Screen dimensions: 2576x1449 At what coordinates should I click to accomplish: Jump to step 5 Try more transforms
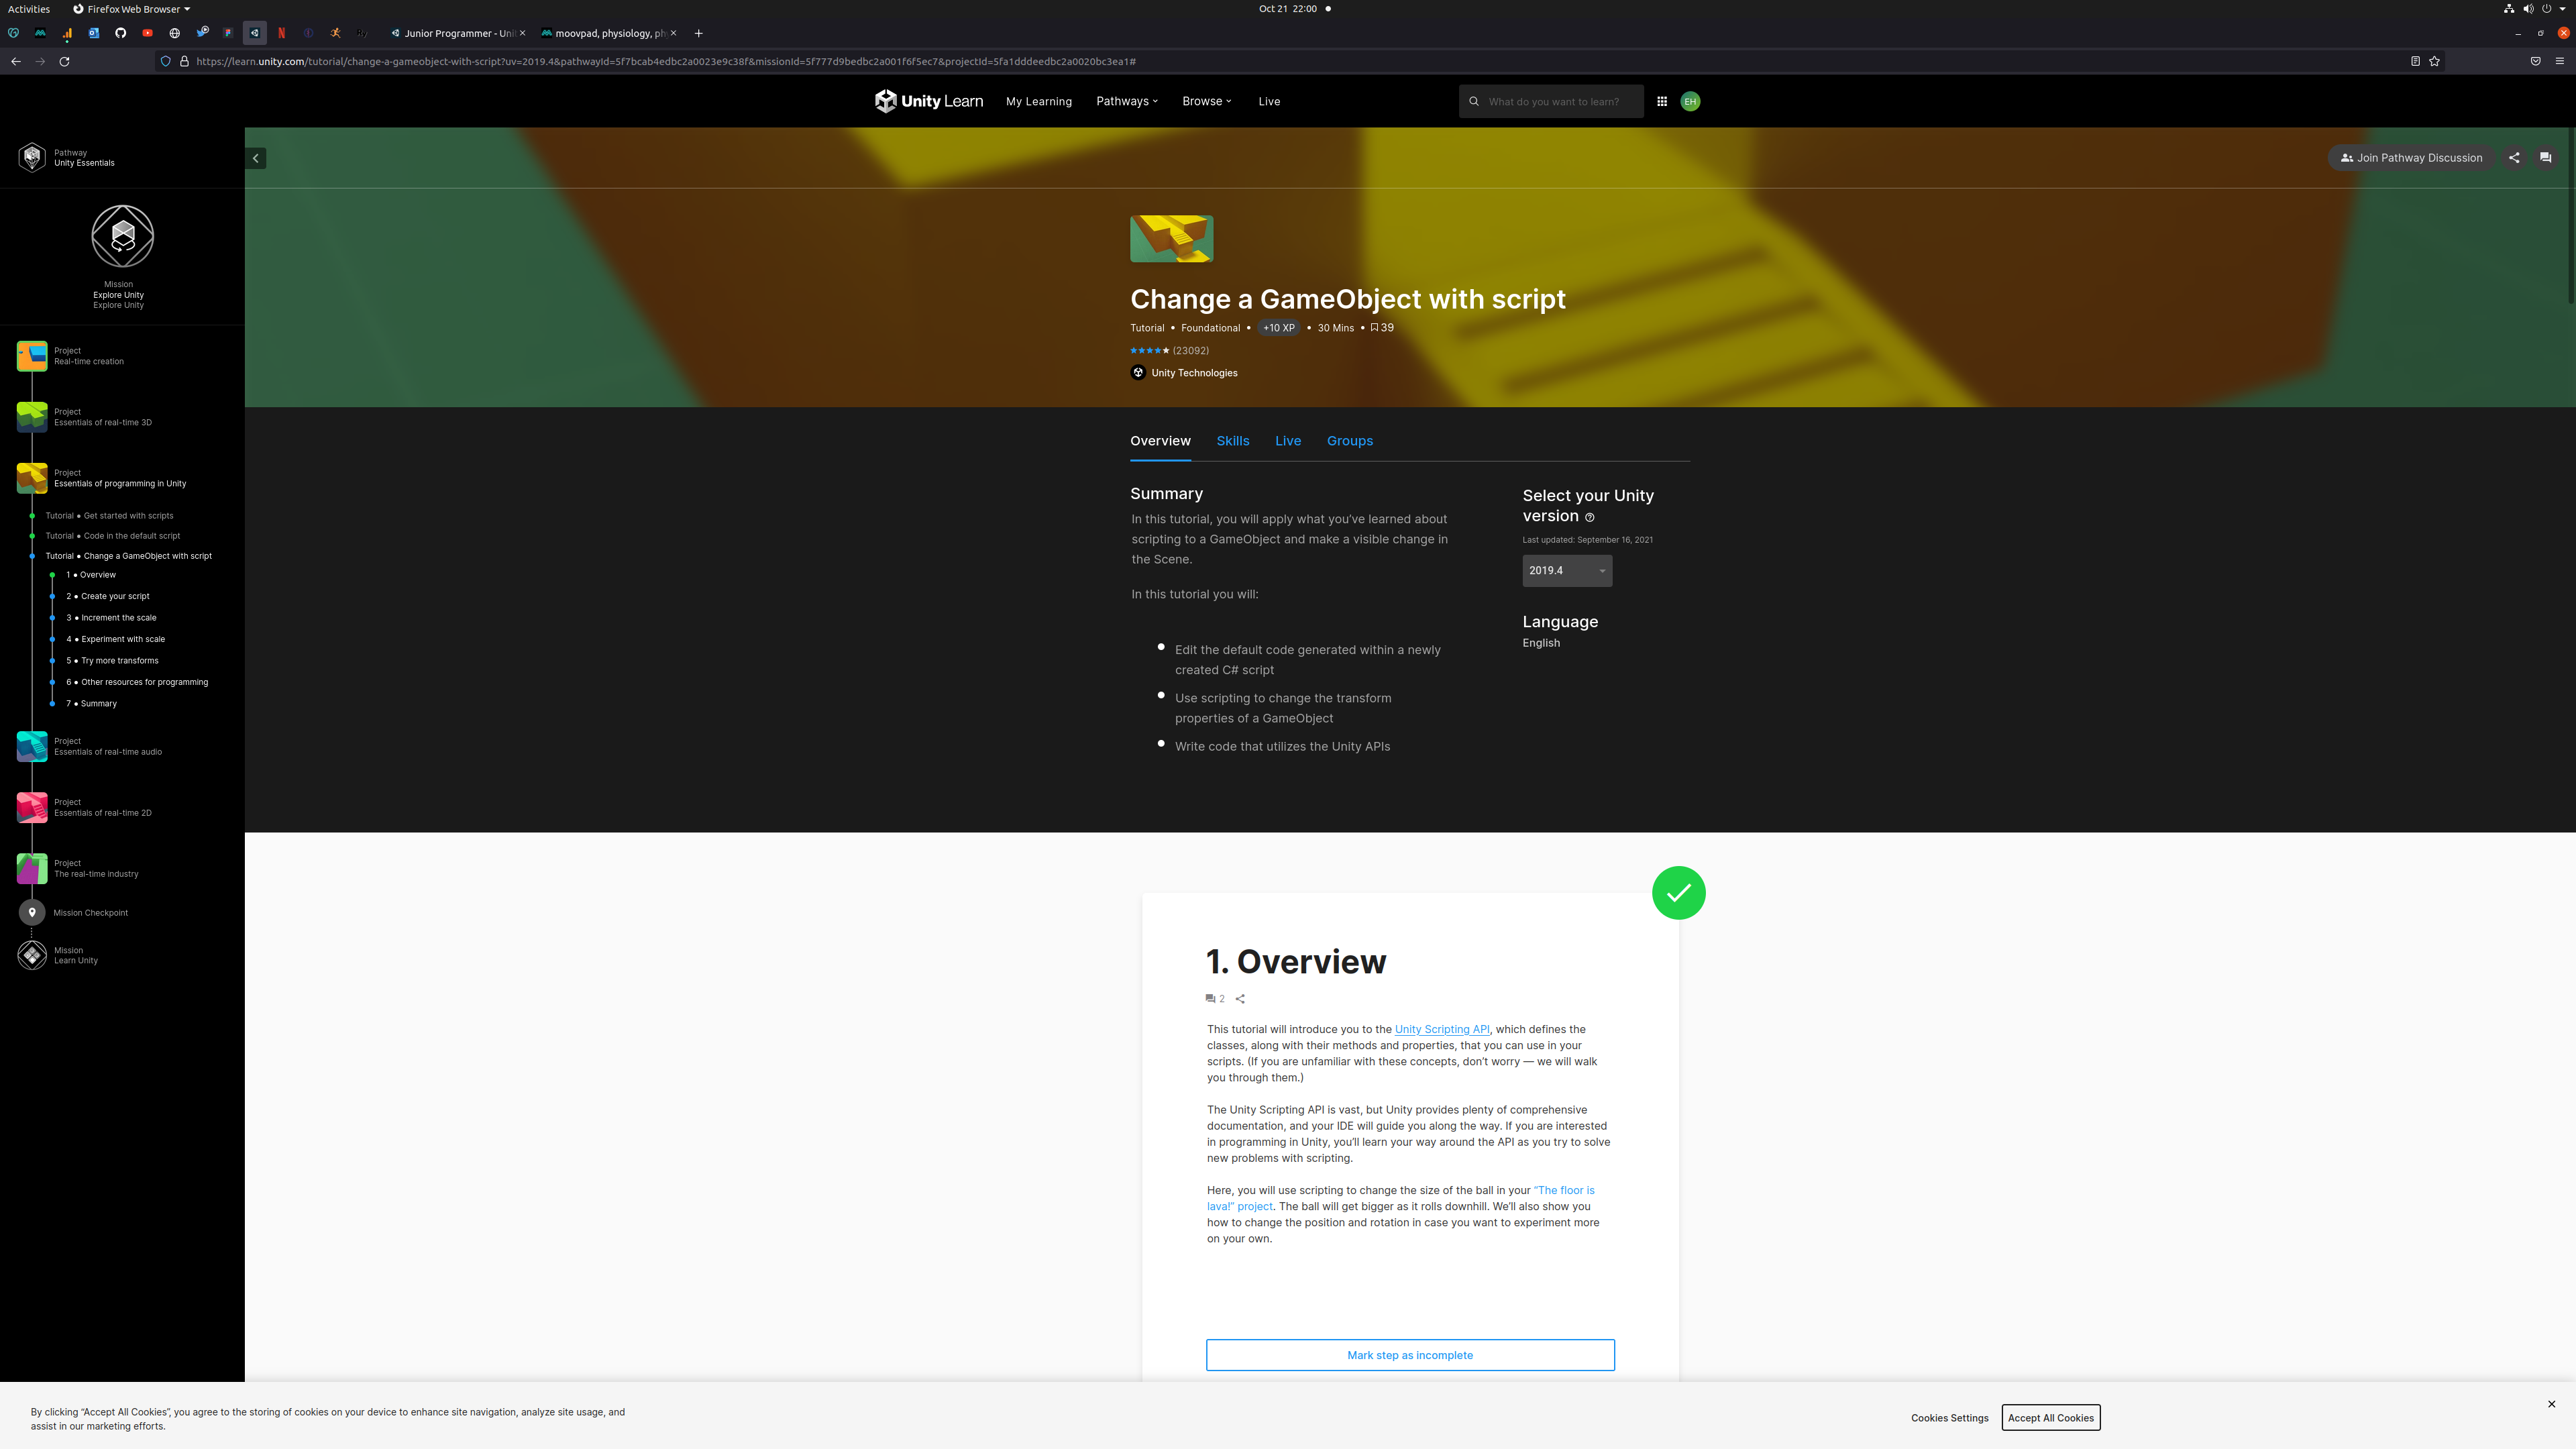click(112, 661)
